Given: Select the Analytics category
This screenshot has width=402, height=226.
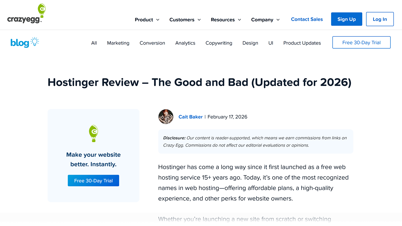Looking at the screenshot, I should point(185,43).
